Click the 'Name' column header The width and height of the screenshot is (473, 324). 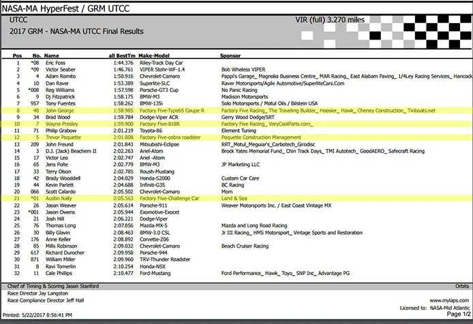coord(51,55)
